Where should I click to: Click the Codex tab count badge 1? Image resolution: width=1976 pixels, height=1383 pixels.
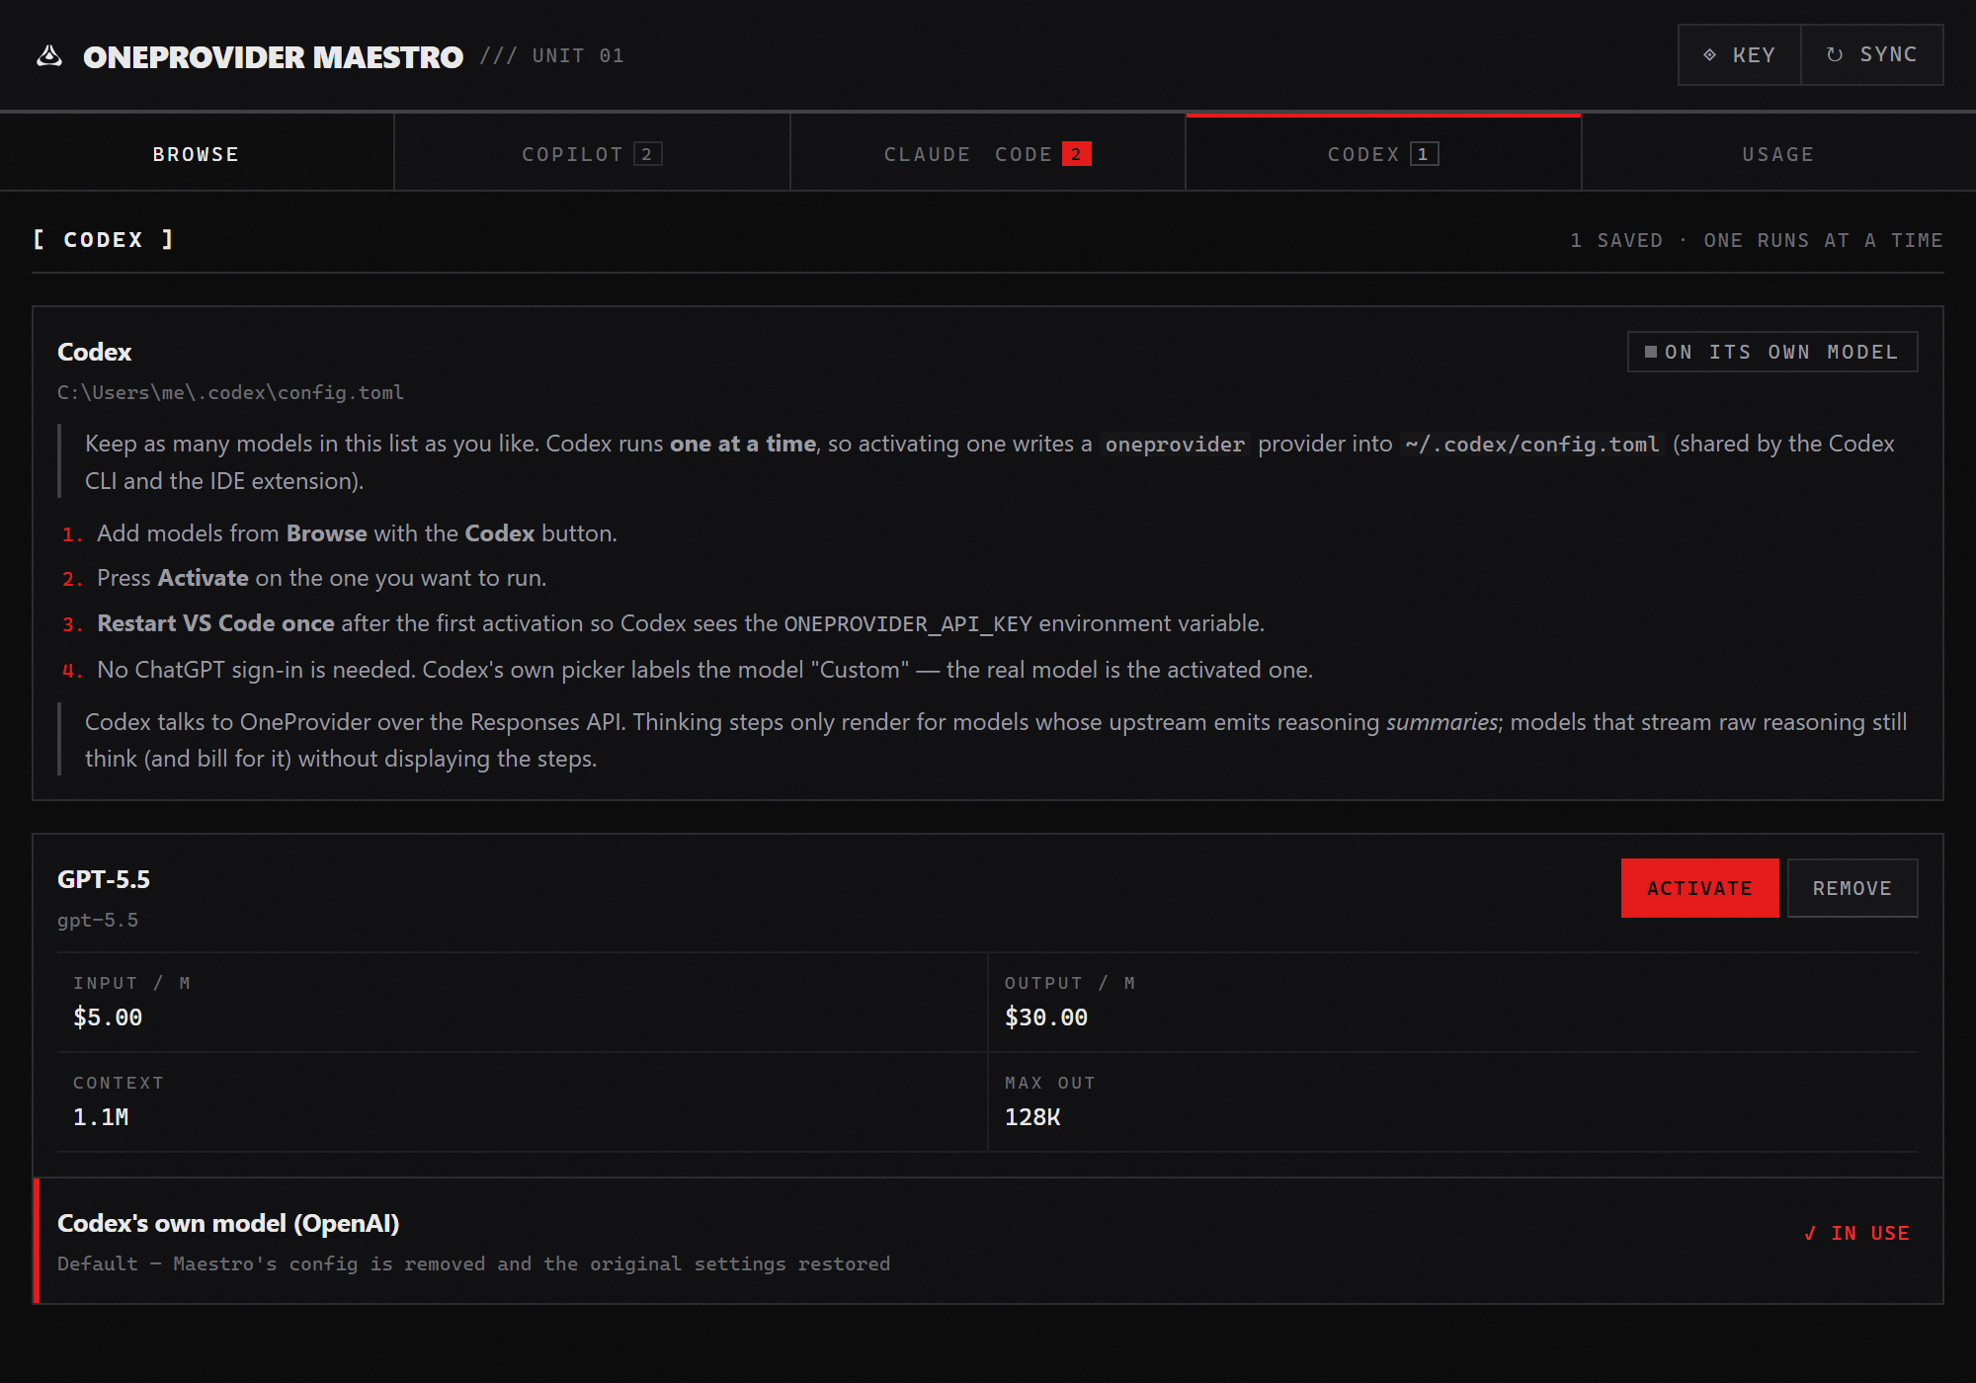point(1424,154)
